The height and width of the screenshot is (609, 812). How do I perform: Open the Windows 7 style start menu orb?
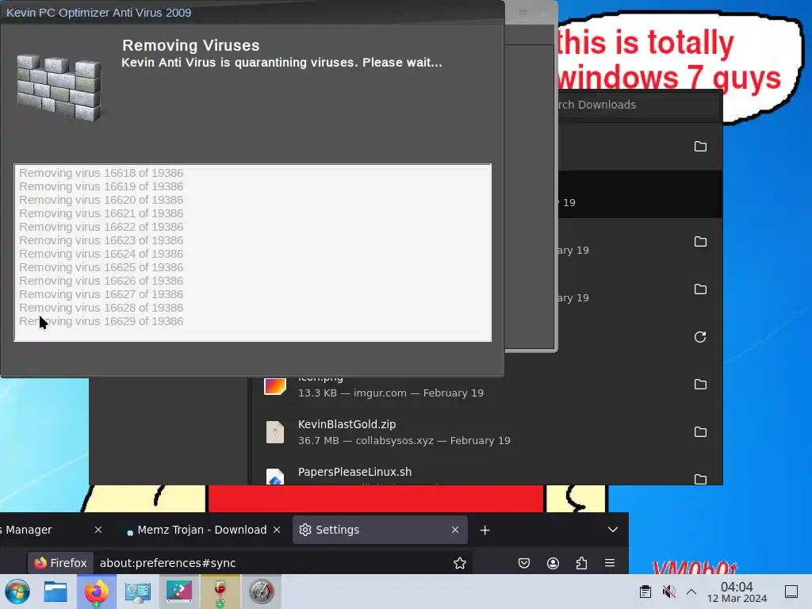[17, 592]
